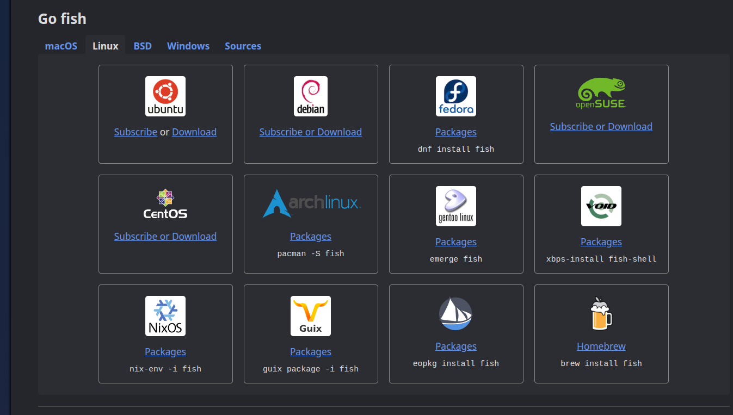This screenshot has height=415, width=733.
Task: Open the Sources tab
Action: 243,46
